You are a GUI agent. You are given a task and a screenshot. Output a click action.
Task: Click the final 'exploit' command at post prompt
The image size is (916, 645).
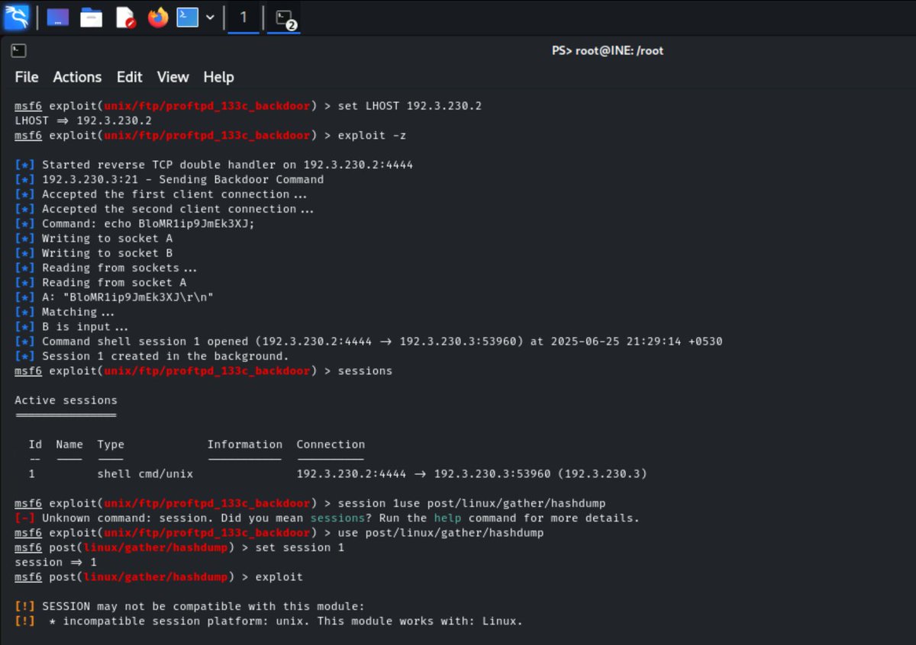click(279, 577)
